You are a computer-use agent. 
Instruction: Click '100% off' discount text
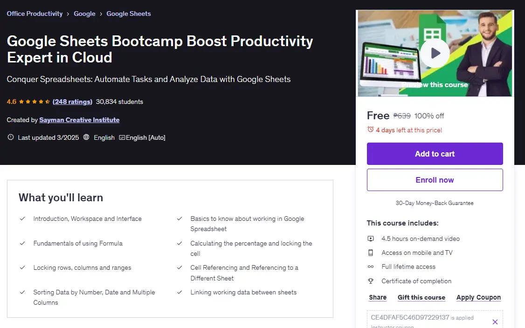click(429, 116)
